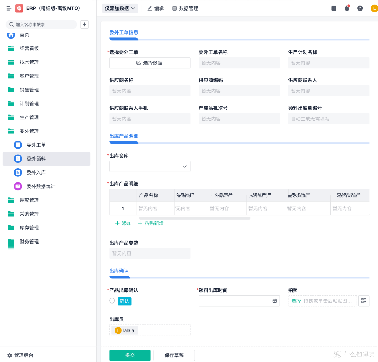Click 数据管理 in the top toolbar
The image size is (378, 362).
(185, 8)
